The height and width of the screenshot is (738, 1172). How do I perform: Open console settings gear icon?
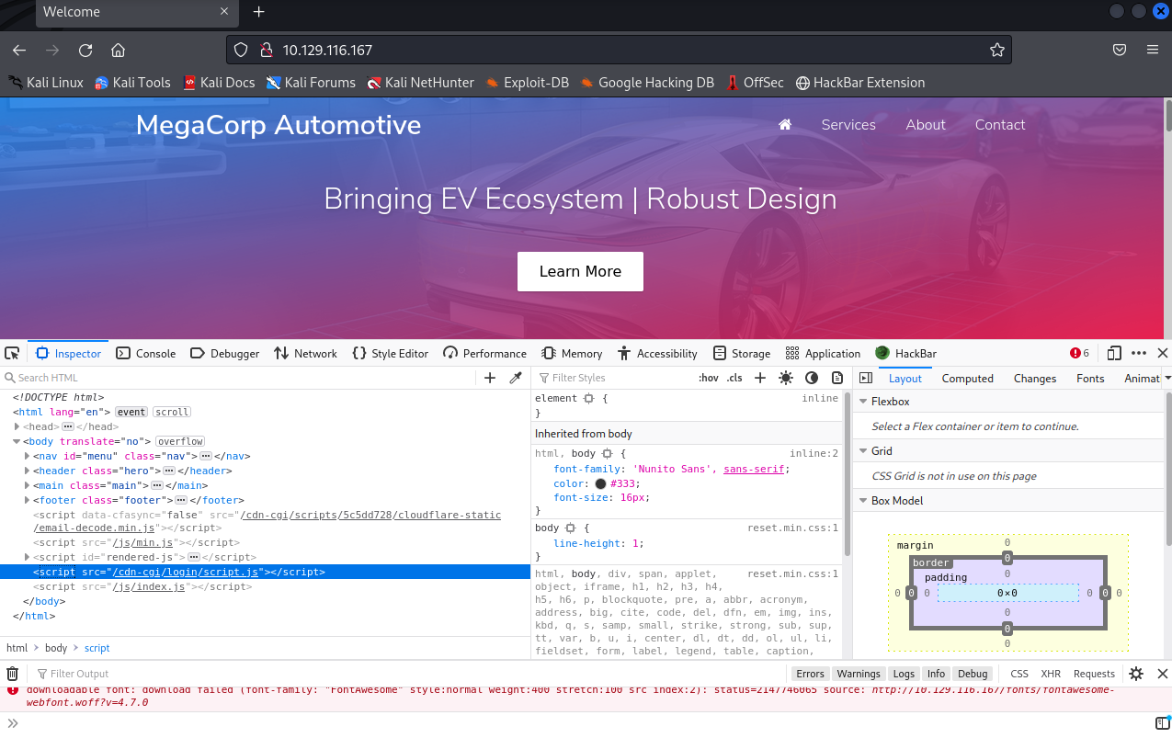pyautogui.click(x=1136, y=674)
